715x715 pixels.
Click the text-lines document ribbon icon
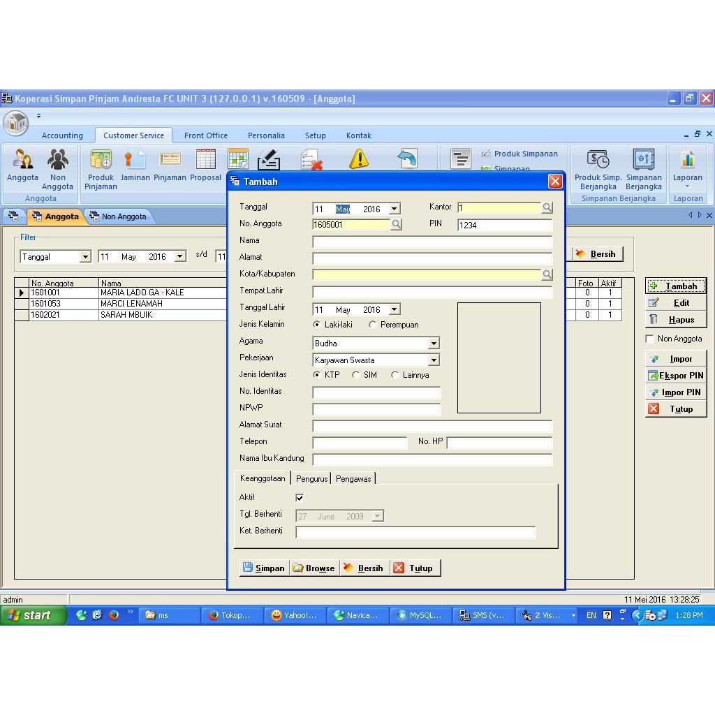(461, 159)
